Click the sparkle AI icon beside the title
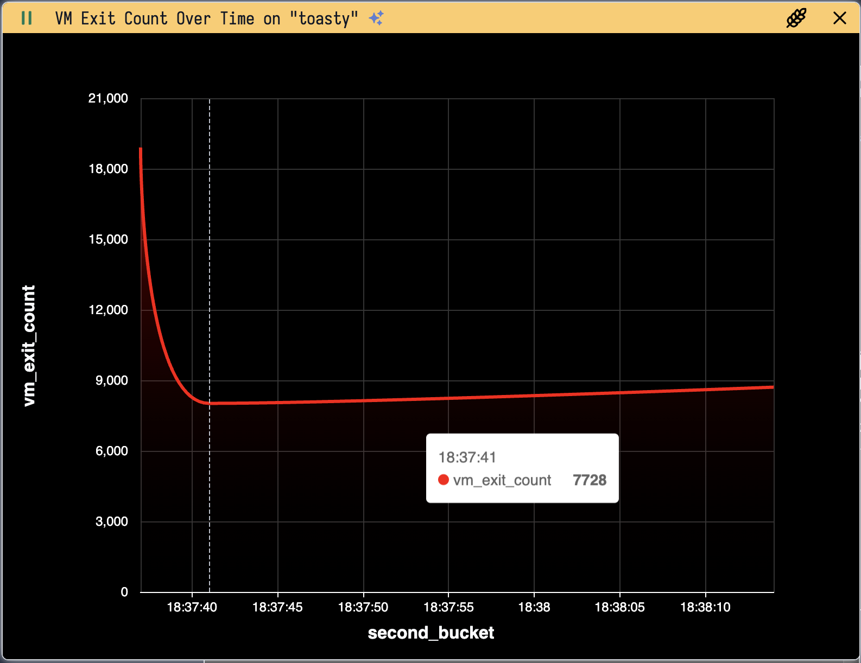 (x=376, y=18)
